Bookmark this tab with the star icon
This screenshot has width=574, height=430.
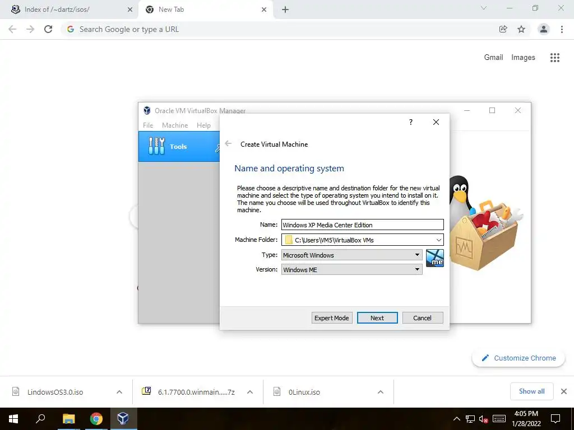(x=521, y=29)
